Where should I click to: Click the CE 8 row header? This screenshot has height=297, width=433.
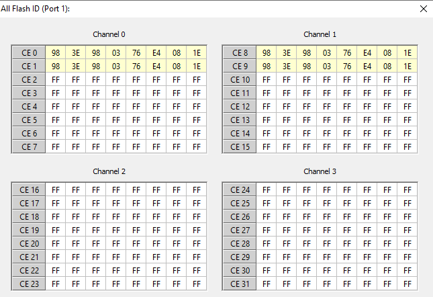pyautogui.click(x=240, y=52)
